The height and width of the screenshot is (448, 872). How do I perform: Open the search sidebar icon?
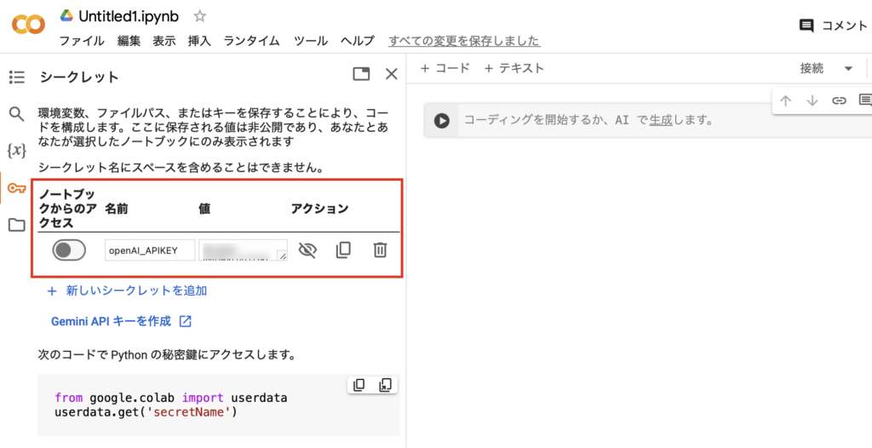point(16,113)
